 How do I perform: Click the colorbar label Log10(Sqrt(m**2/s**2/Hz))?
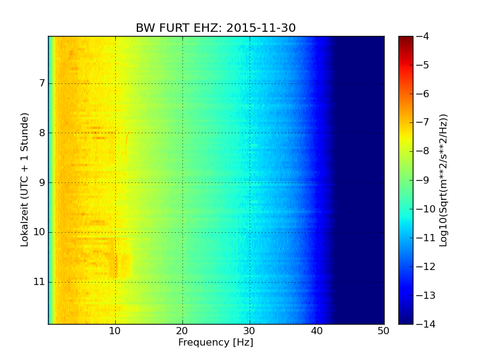pos(443,181)
